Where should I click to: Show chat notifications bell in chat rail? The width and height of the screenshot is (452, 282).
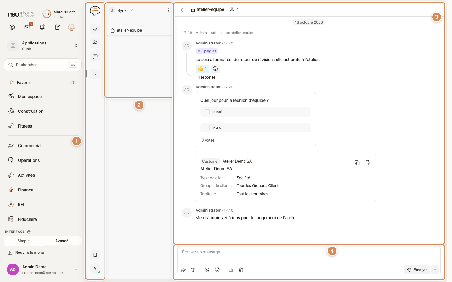pyautogui.click(x=95, y=29)
